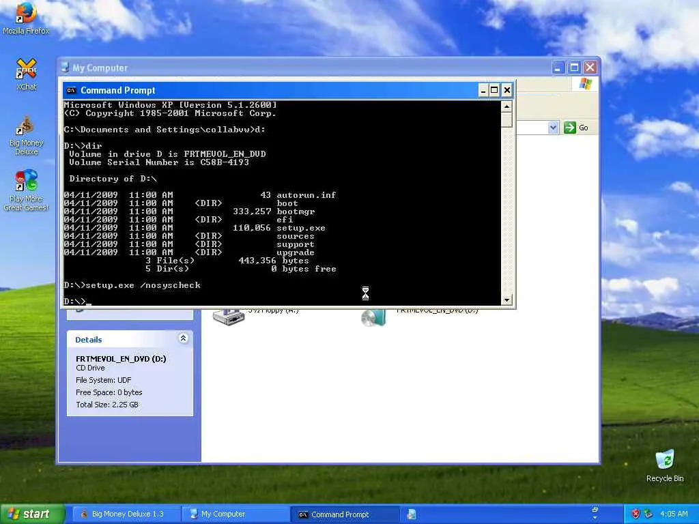Click 'Total Size: 2.25 GB' in Details
This screenshot has height=524, width=699.
pyautogui.click(x=107, y=405)
